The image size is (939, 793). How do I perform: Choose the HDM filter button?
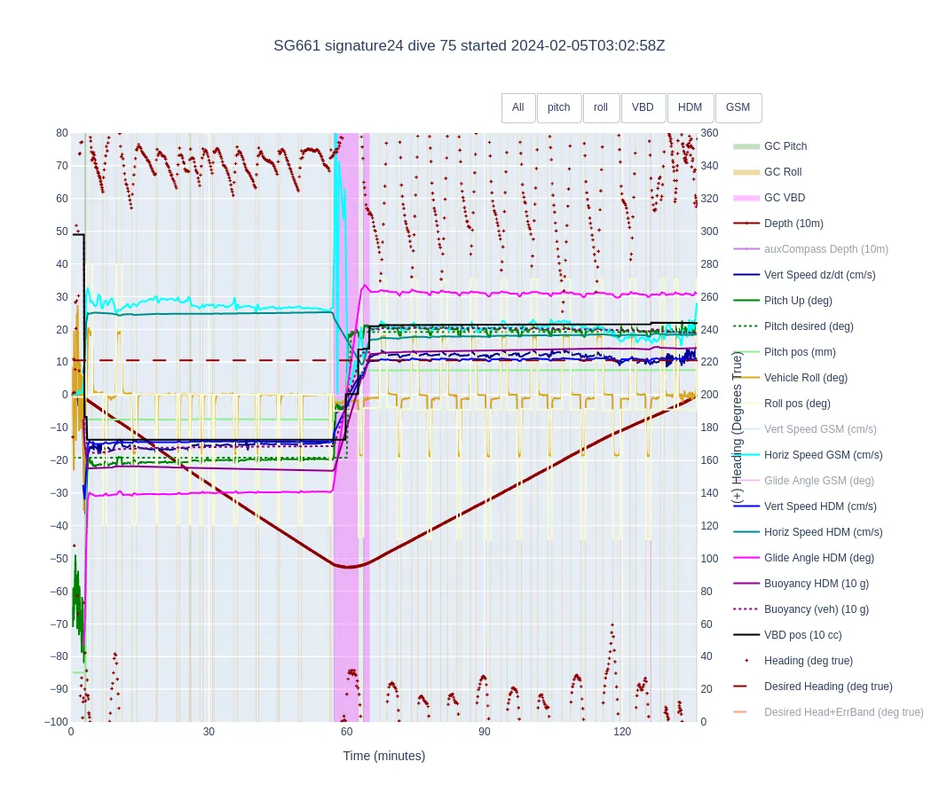click(690, 107)
